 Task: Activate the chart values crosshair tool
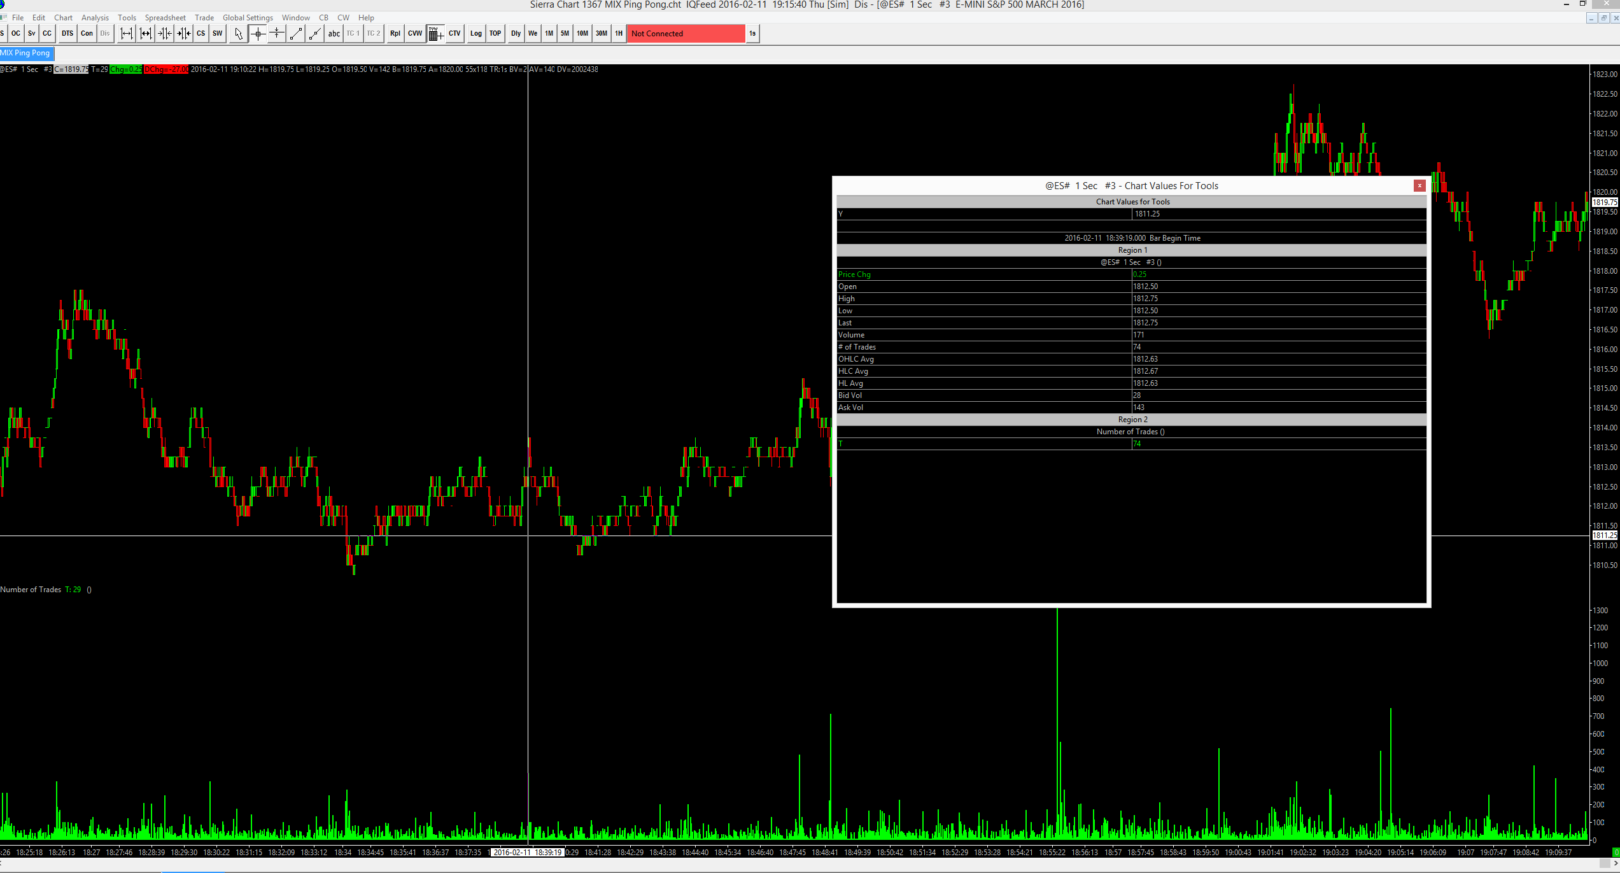pyautogui.click(x=258, y=34)
